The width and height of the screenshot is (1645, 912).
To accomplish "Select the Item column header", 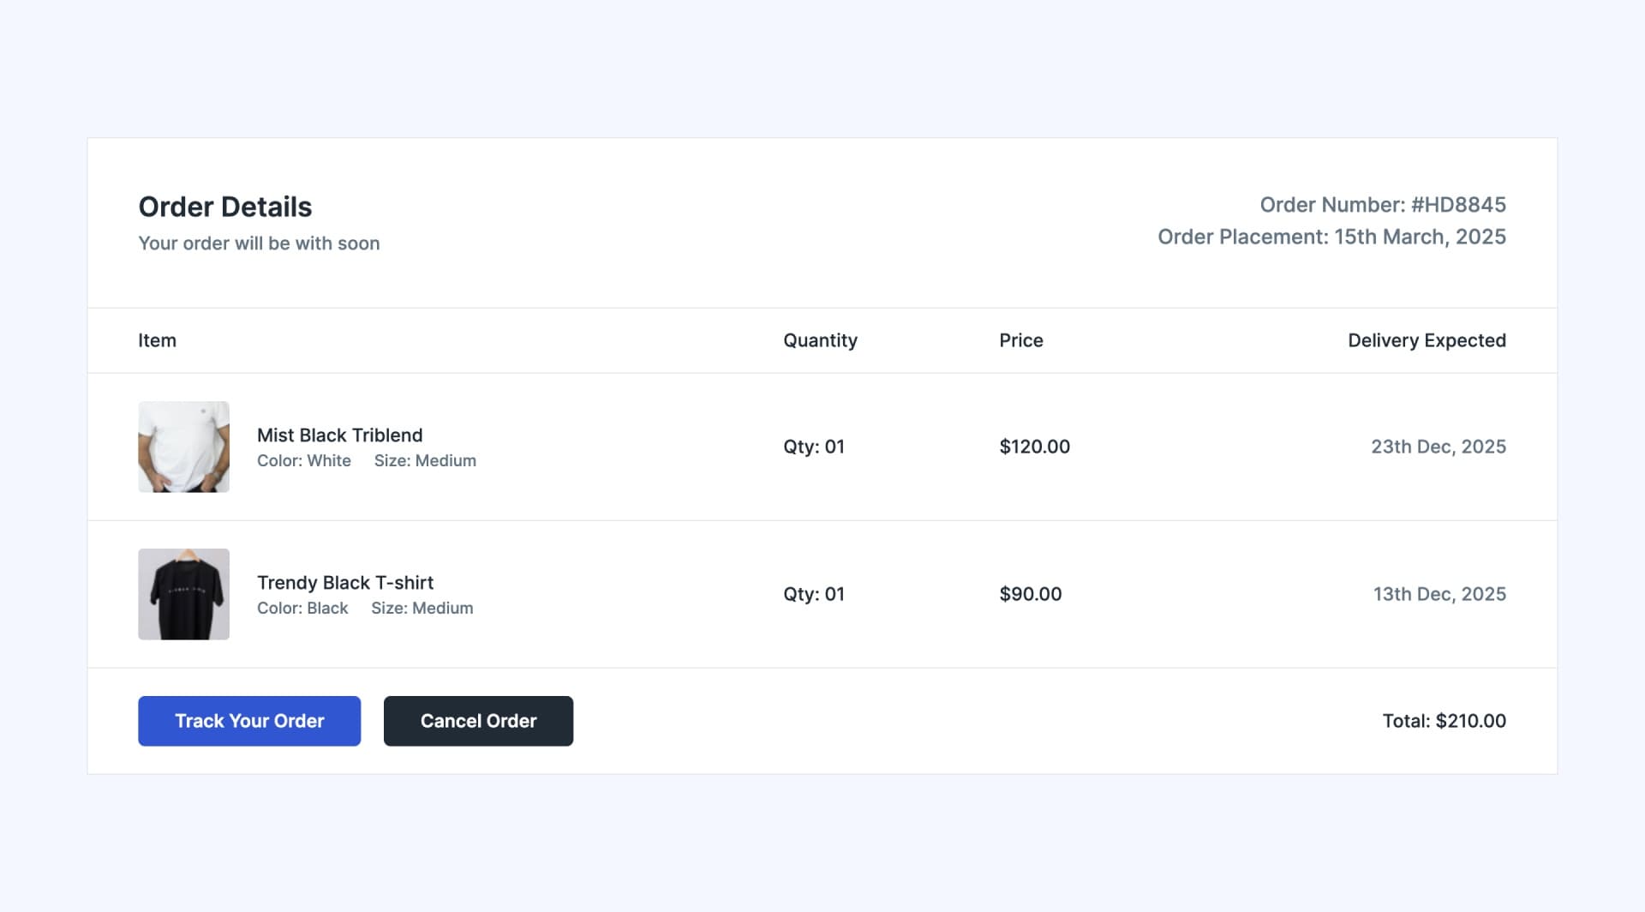I will click(157, 340).
